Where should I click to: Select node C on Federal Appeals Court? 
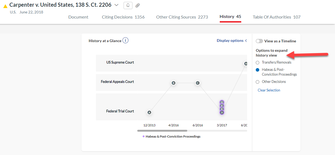(198, 83)
